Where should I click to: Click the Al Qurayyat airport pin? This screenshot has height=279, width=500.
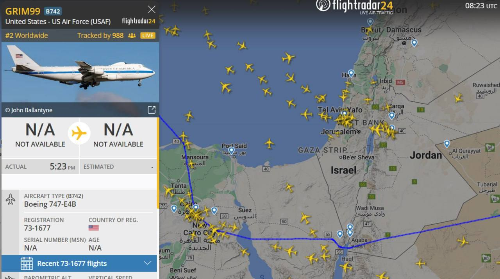coord(447,144)
